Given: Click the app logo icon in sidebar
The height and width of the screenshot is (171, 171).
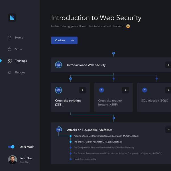Looking at the screenshot, I should pos(12,18).
